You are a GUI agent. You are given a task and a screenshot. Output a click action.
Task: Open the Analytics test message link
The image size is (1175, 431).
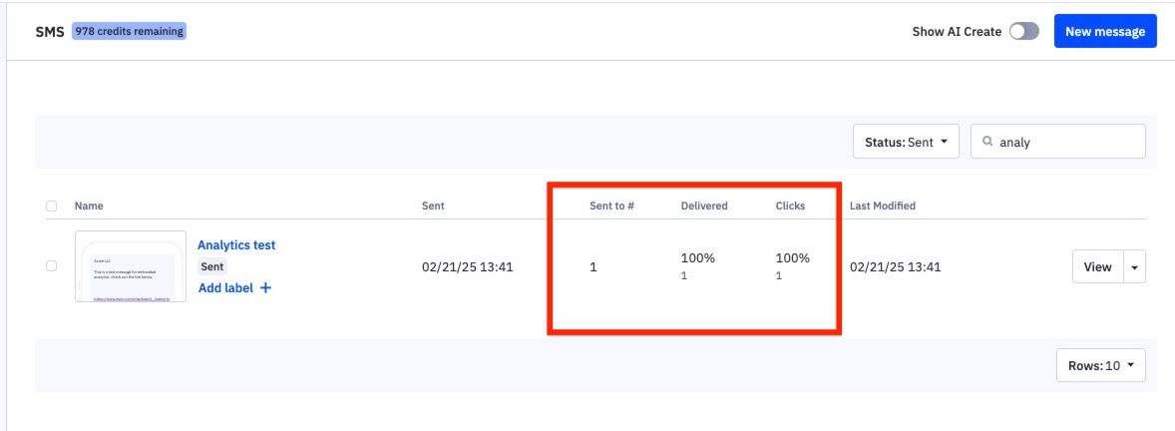(x=236, y=245)
